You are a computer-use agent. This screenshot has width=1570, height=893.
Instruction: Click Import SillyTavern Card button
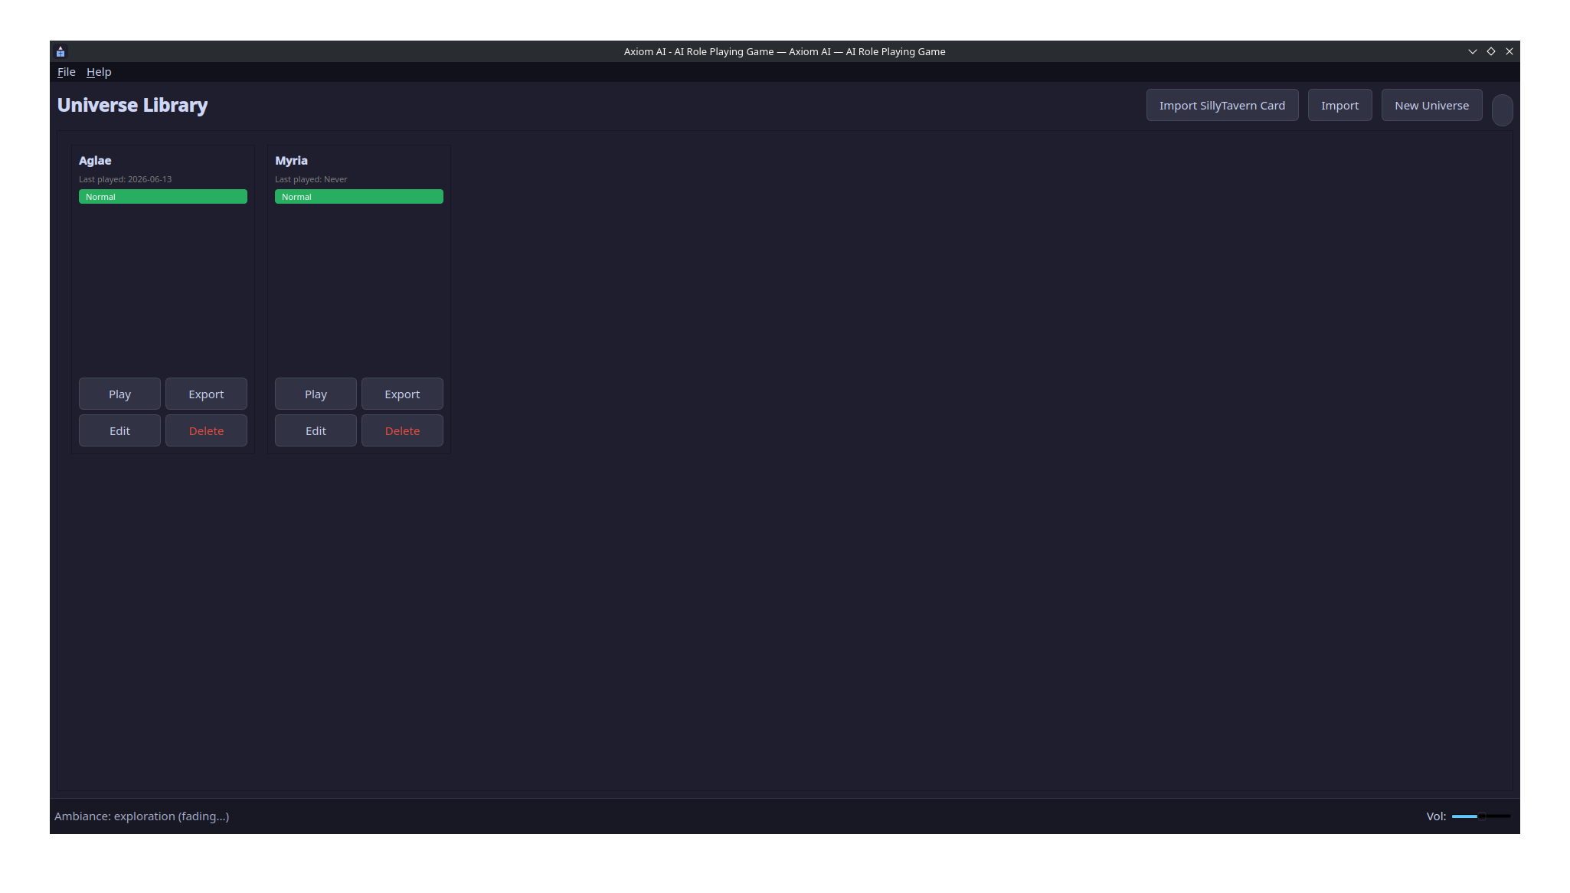(1222, 106)
